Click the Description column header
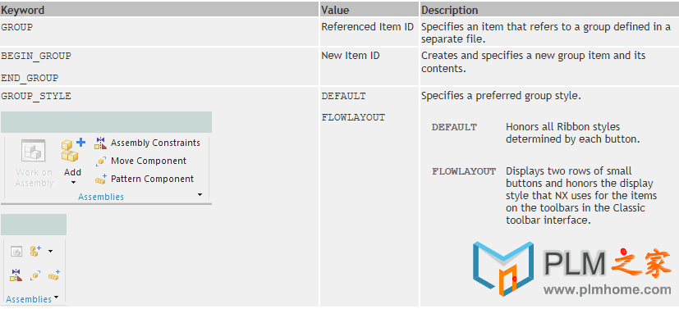Image resolution: width=679 pixels, height=309 pixels. click(x=449, y=10)
